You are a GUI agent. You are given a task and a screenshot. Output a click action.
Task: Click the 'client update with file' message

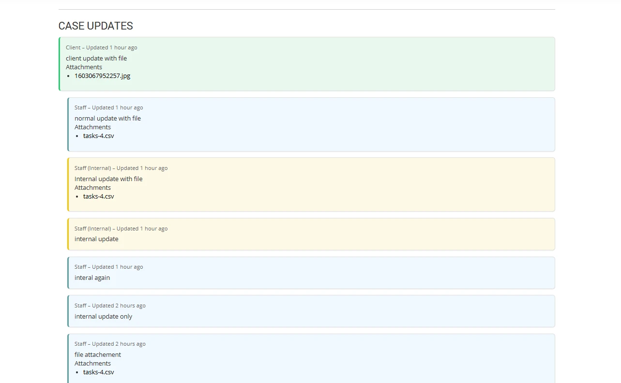[x=96, y=59]
